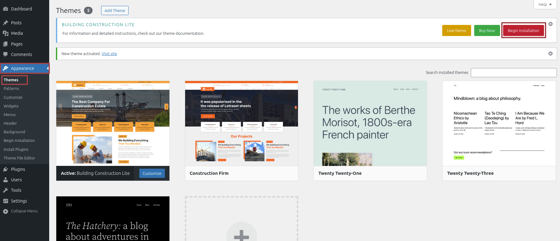Image resolution: width=560 pixels, height=241 pixels.
Task: Open the Background submenu item
Action: tap(14, 132)
